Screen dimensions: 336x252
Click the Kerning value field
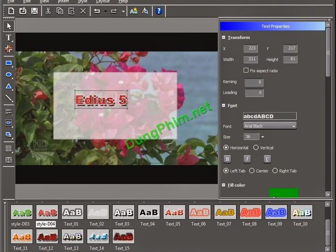click(x=254, y=82)
